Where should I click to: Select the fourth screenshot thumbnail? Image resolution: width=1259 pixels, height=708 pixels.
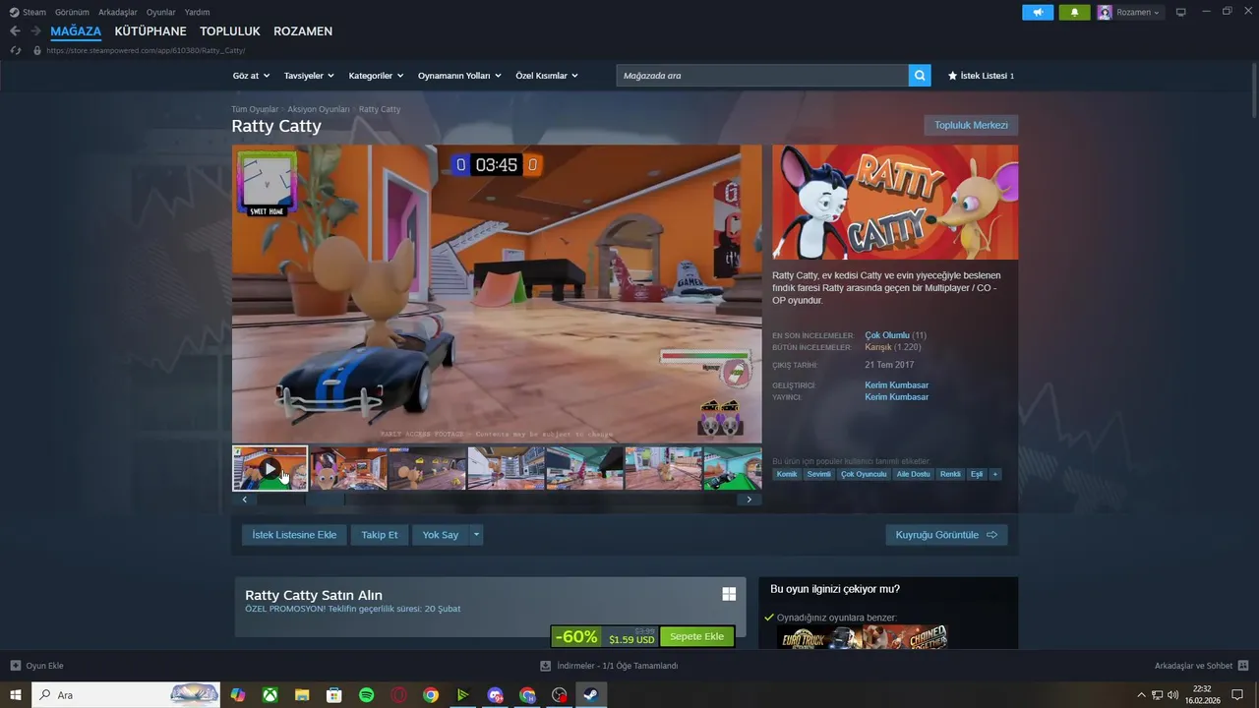(x=506, y=468)
